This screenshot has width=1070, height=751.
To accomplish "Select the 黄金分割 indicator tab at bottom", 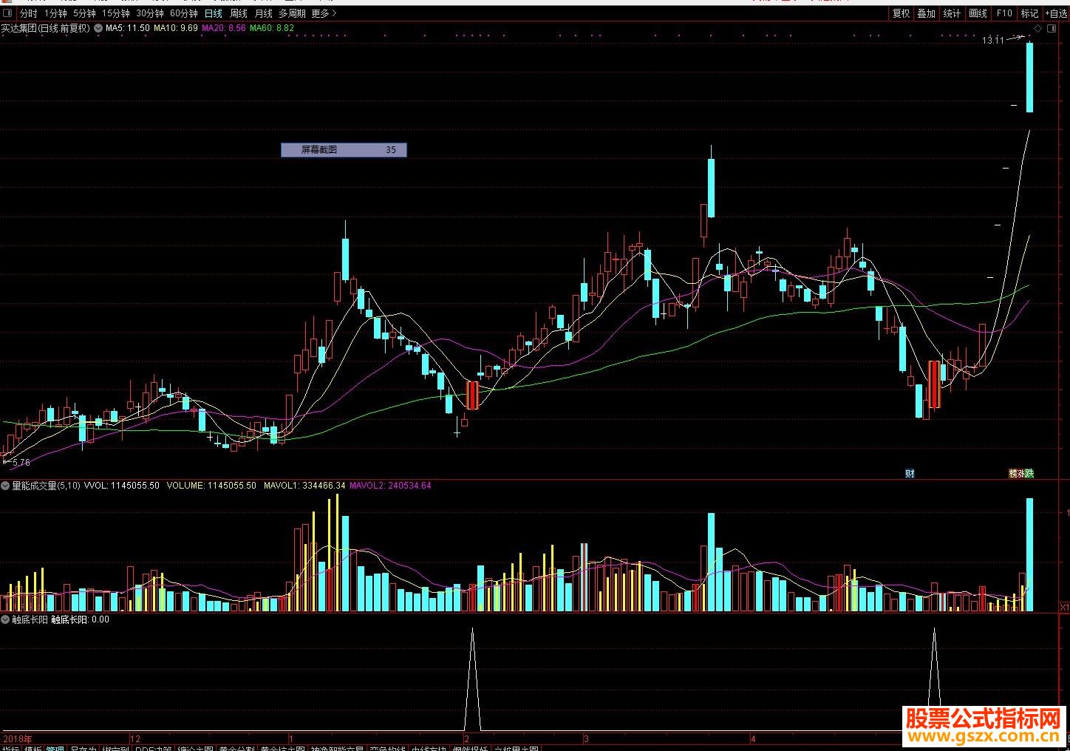I will pos(236,749).
